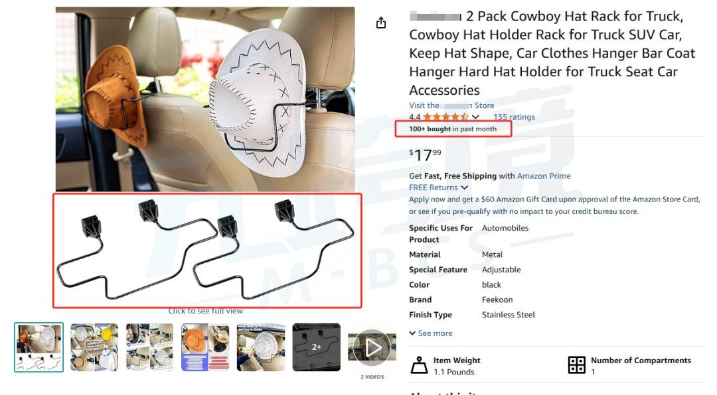Select the third product thumbnail

(x=149, y=347)
